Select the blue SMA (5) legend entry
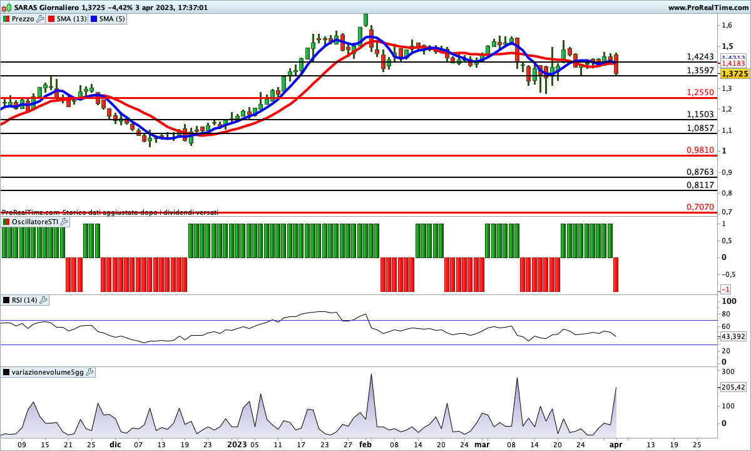Viewport: 751px width, 451px height. point(109,19)
